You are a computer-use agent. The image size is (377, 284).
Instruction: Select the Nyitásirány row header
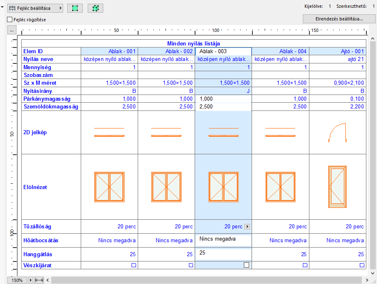[51, 91]
